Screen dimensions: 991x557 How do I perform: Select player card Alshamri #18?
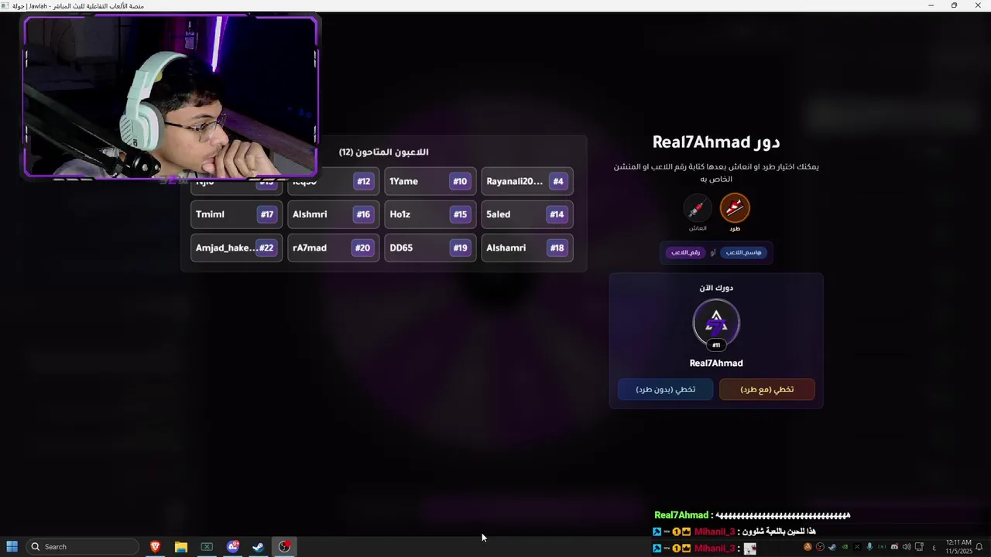(527, 248)
